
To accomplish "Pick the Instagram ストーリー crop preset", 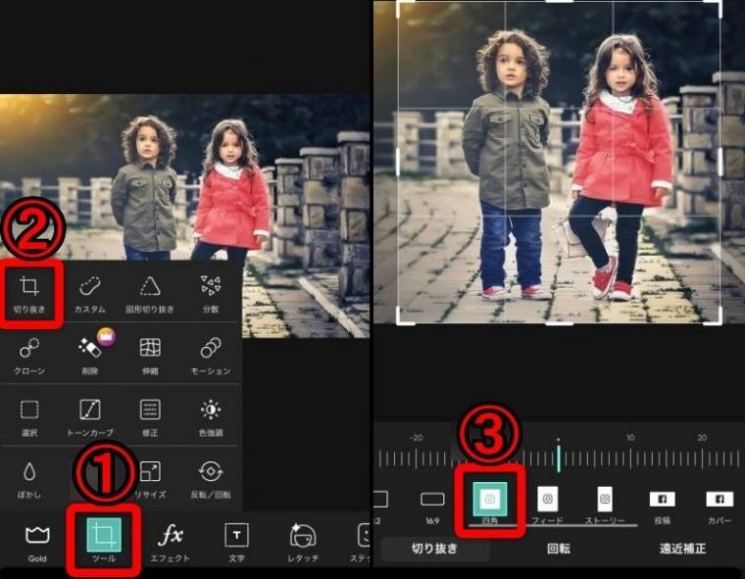I will click(605, 506).
